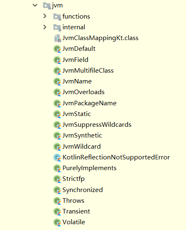Click the PurelyImplements annotation icon
This screenshot has width=186, height=230.
[57, 168]
